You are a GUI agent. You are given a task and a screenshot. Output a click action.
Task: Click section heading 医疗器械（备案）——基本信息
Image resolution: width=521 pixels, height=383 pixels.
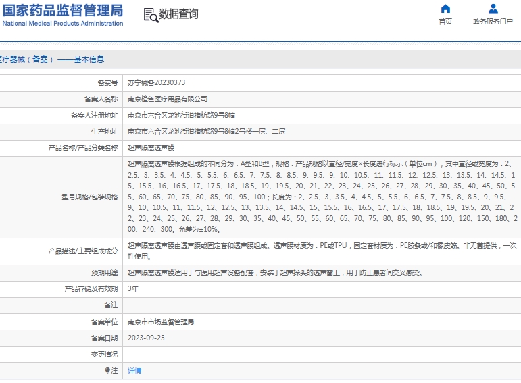[x=52, y=59]
